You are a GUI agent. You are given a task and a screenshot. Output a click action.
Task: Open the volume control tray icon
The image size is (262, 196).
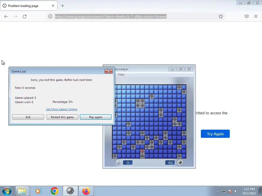(x=236, y=191)
